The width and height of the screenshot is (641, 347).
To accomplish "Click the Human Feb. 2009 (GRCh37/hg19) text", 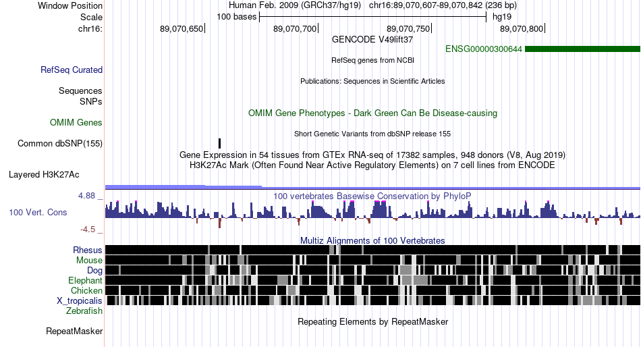I will click(x=295, y=5).
